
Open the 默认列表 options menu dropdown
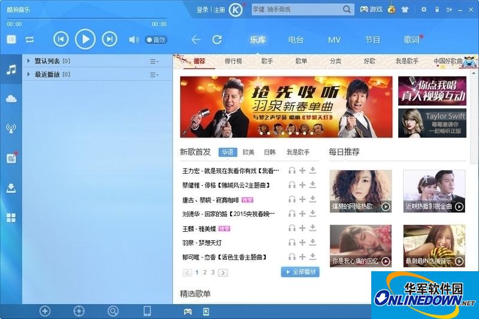click(x=154, y=61)
